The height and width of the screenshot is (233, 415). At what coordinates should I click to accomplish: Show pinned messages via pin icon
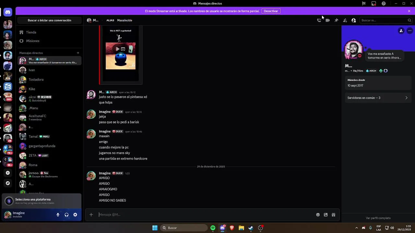[x=337, y=20]
